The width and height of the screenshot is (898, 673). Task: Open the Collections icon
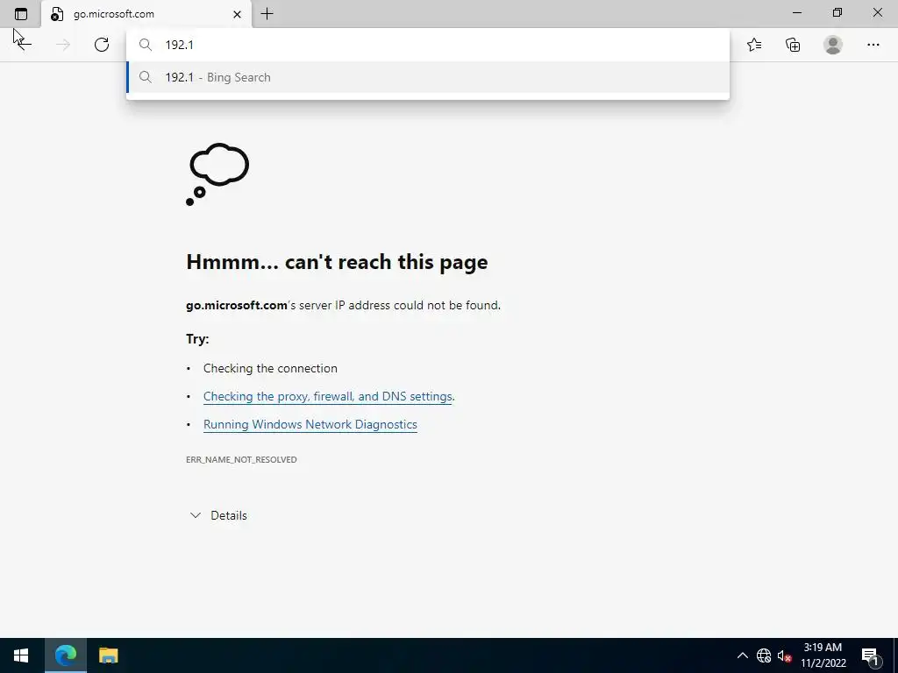[793, 45]
